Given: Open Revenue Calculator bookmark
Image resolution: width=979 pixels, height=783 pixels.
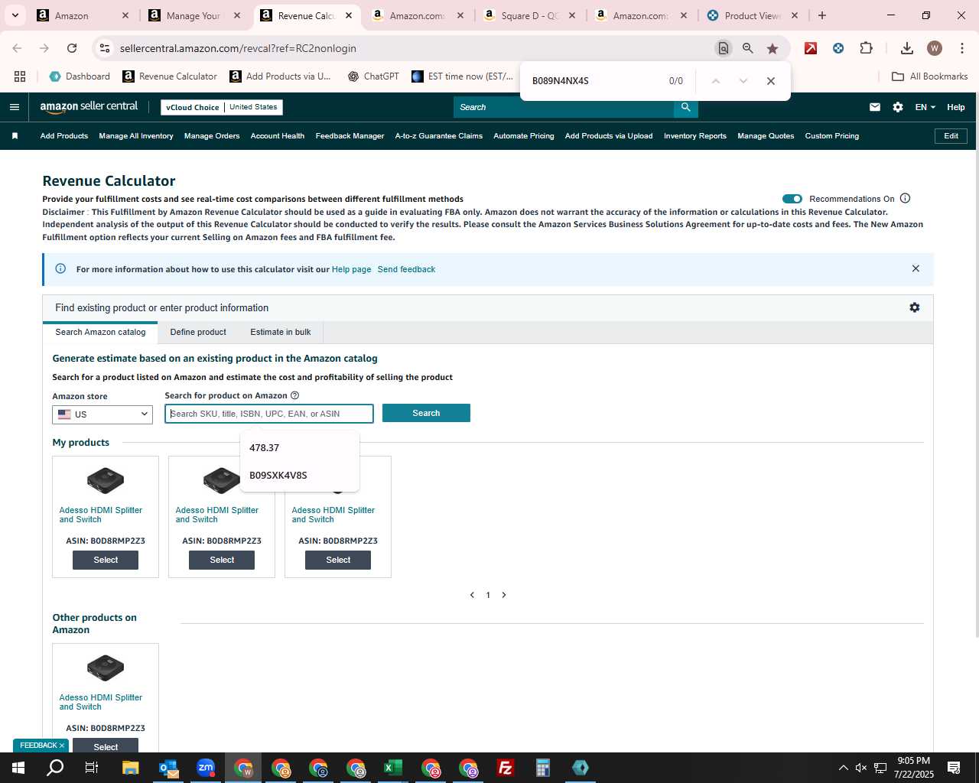Looking at the screenshot, I should coord(170,76).
